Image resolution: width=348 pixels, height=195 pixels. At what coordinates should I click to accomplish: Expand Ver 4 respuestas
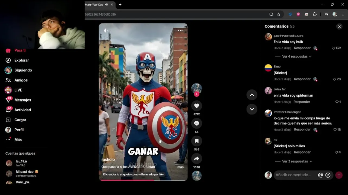point(297,57)
